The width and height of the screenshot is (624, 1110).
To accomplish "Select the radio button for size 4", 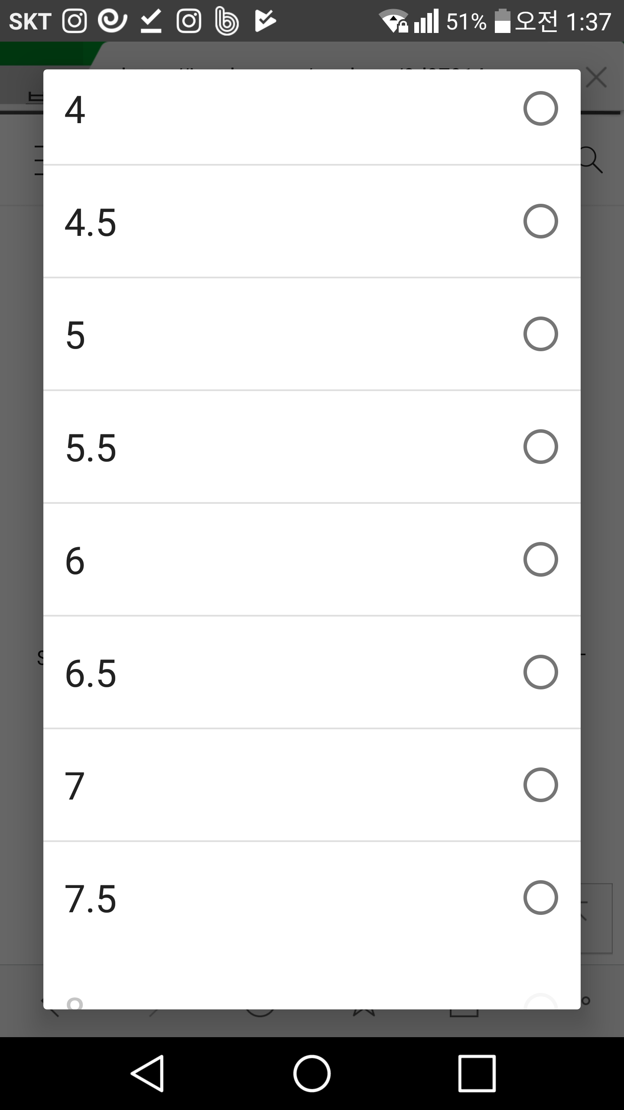I will pyautogui.click(x=540, y=108).
